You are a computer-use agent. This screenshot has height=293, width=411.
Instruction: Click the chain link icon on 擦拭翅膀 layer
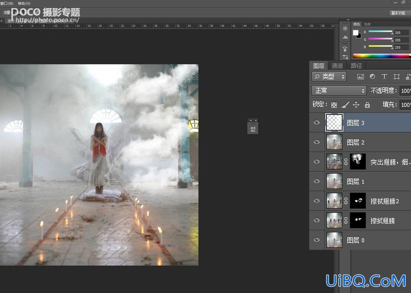[x=346, y=220]
